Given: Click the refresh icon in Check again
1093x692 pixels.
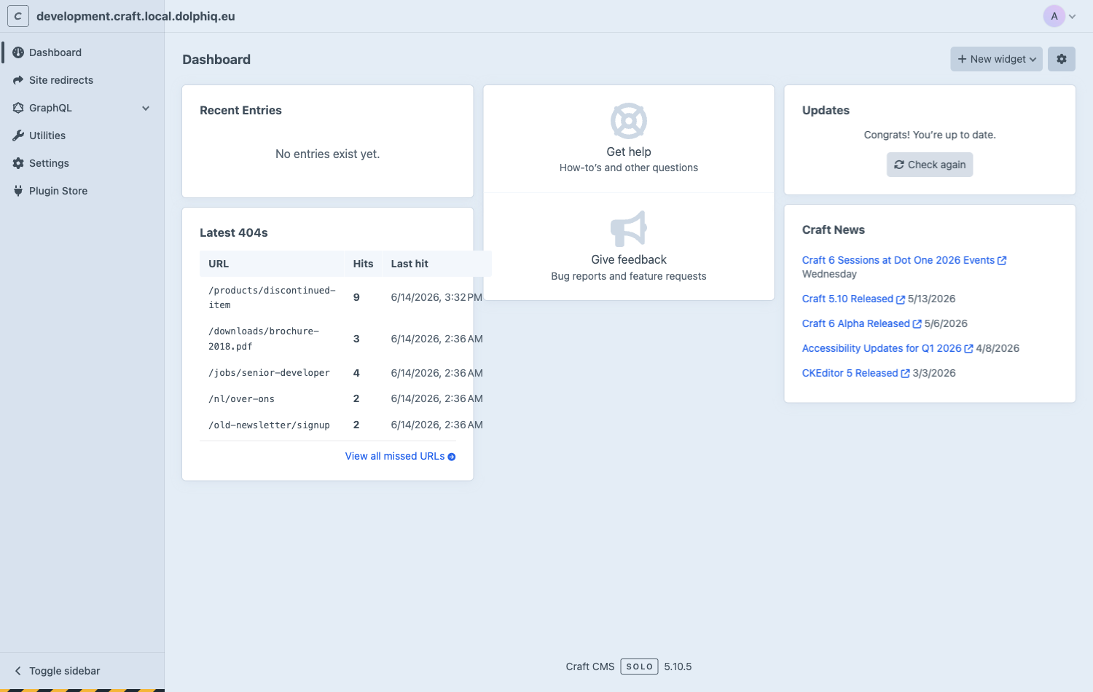Looking at the screenshot, I should 899,165.
